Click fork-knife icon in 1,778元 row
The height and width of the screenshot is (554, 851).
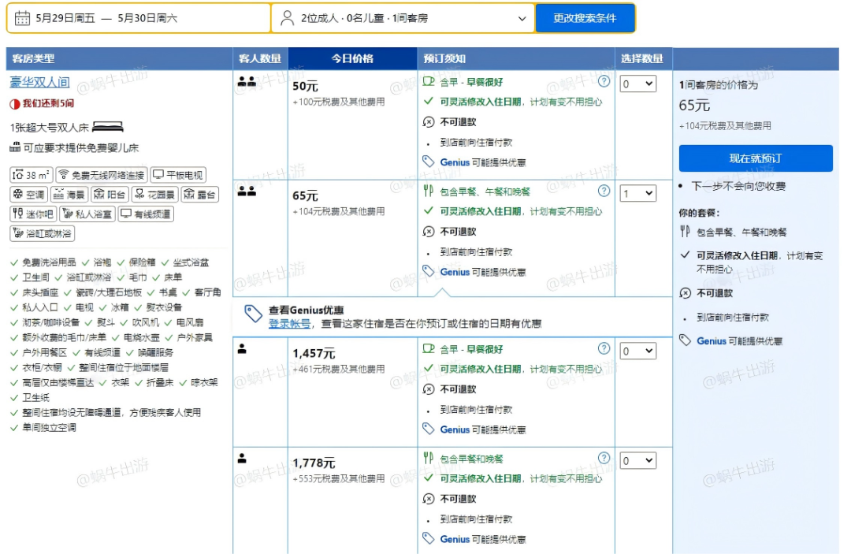click(x=428, y=458)
